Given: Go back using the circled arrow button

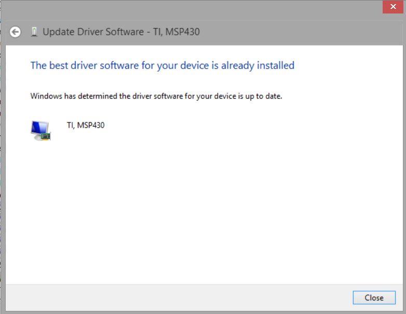Looking at the screenshot, I should coord(16,32).
